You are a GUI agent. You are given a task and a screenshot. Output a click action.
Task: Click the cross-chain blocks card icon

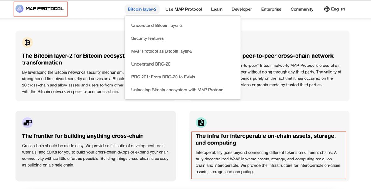point(28,123)
